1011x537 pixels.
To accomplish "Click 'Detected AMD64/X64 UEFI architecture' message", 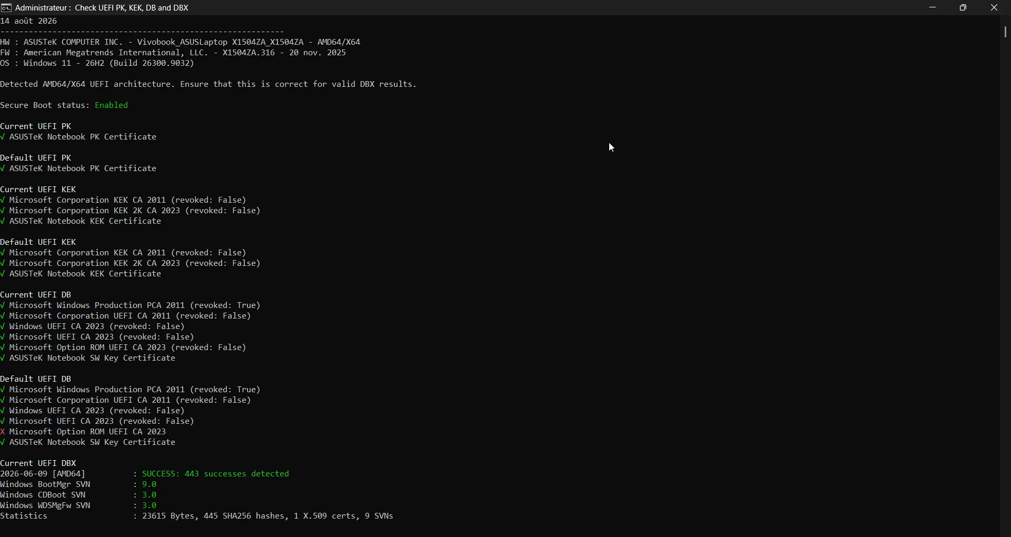I will pos(209,84).
